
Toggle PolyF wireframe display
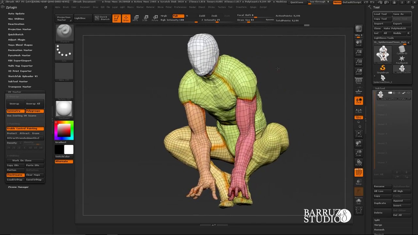pyautogui.click(x=359, y=173)
